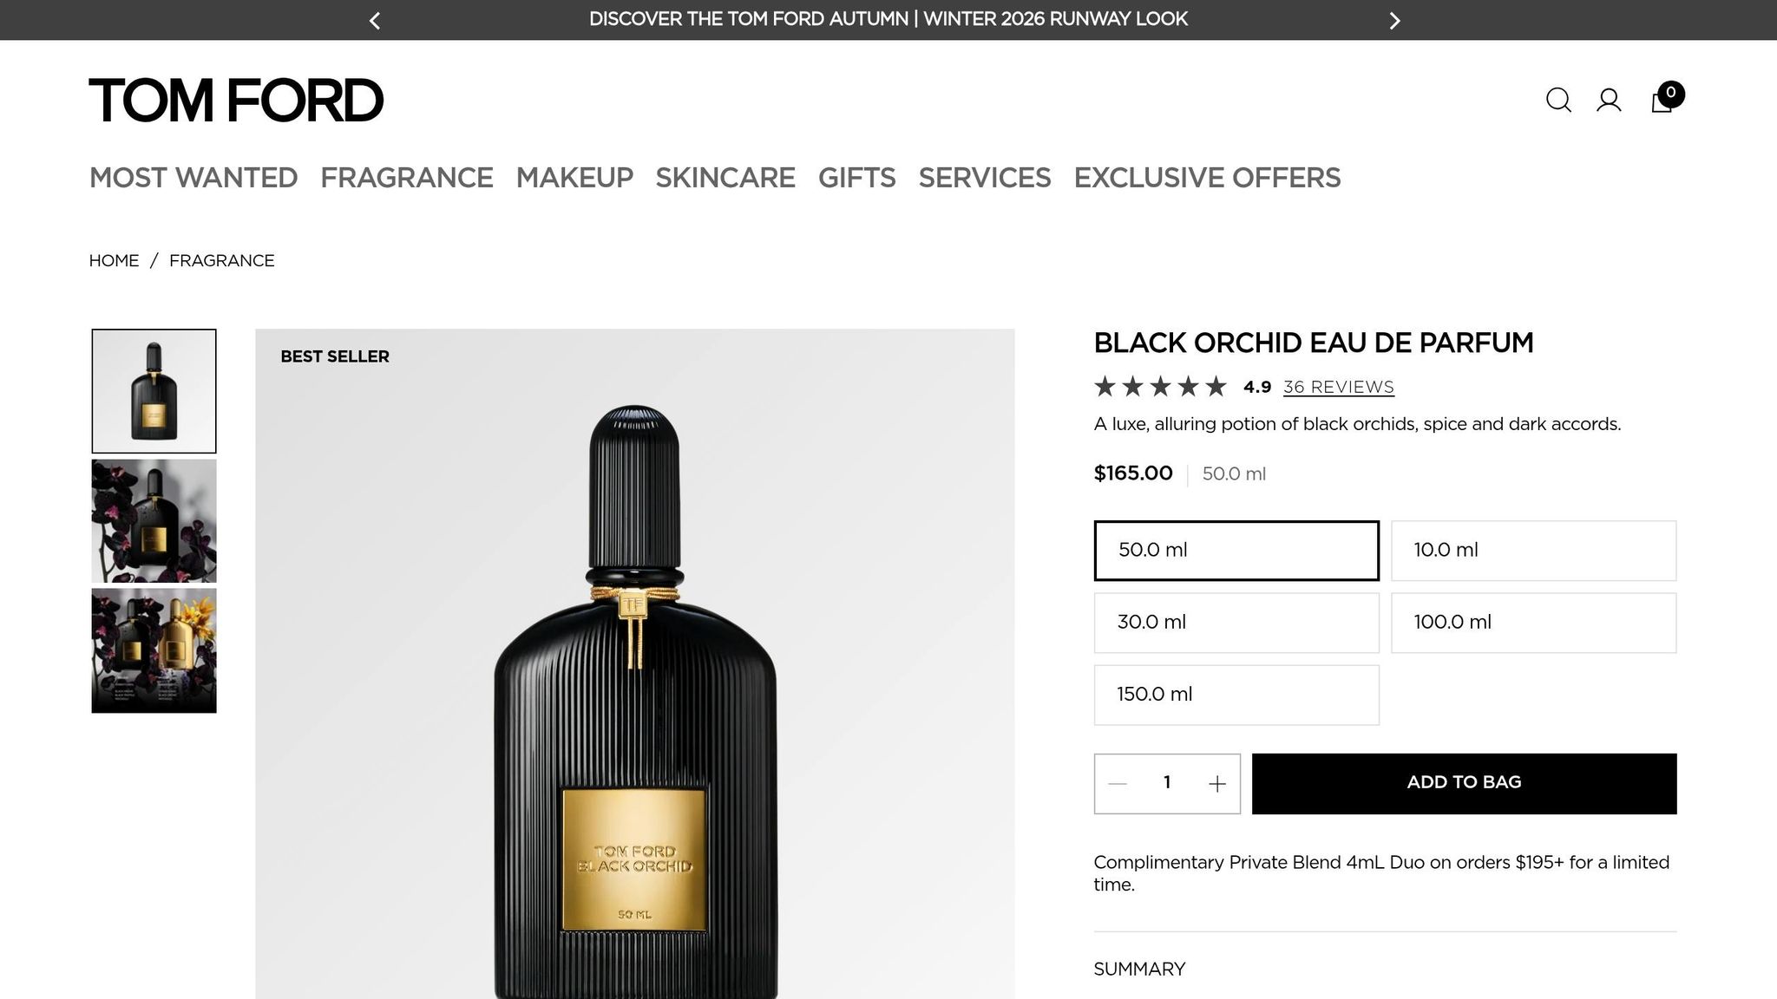
Task: Go to HOME breadcrumb link
Action: click(x=114, y=261)
